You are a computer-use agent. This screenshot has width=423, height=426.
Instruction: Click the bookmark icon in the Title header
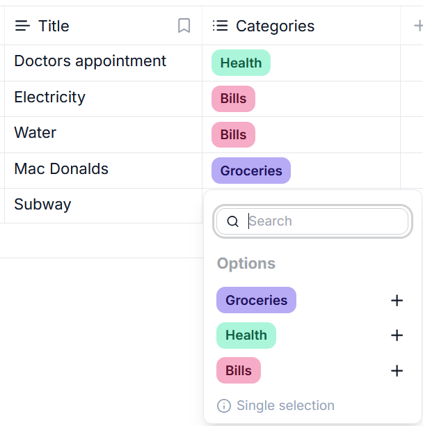184,26
